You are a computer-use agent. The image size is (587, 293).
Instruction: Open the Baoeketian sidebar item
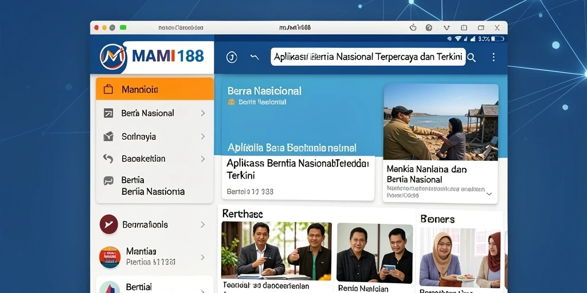click(155, 159)
